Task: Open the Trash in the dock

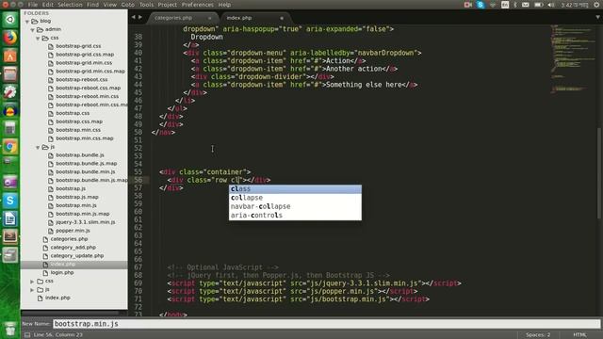Action: (10, 329)
